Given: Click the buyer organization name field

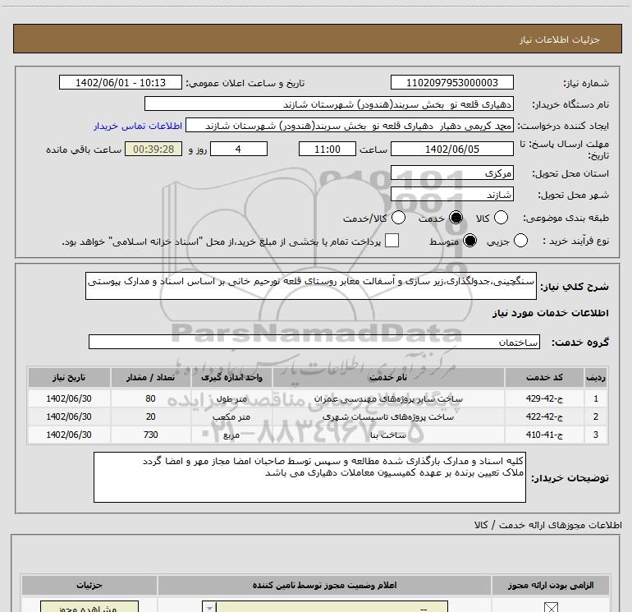Looking at the screenshot, I should pyautogui.click(x=329, y=104).
